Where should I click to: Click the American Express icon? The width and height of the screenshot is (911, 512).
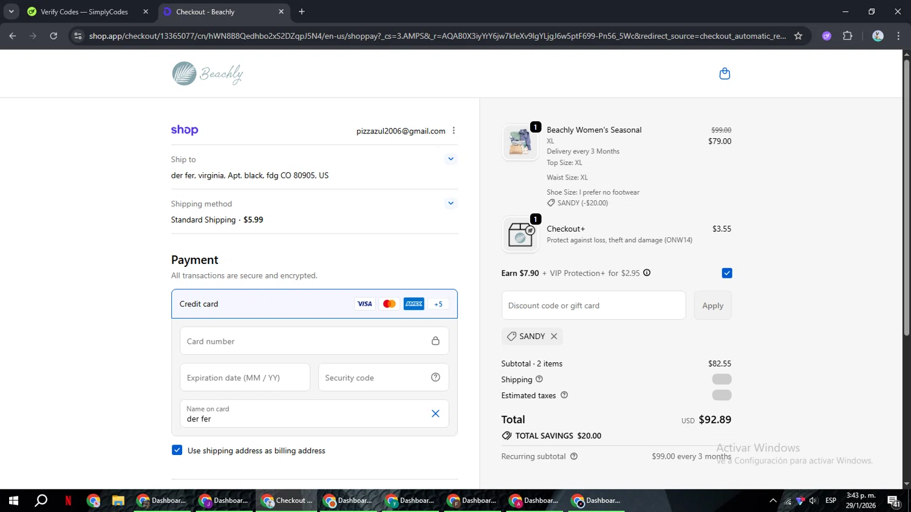[x=414, y=304]
